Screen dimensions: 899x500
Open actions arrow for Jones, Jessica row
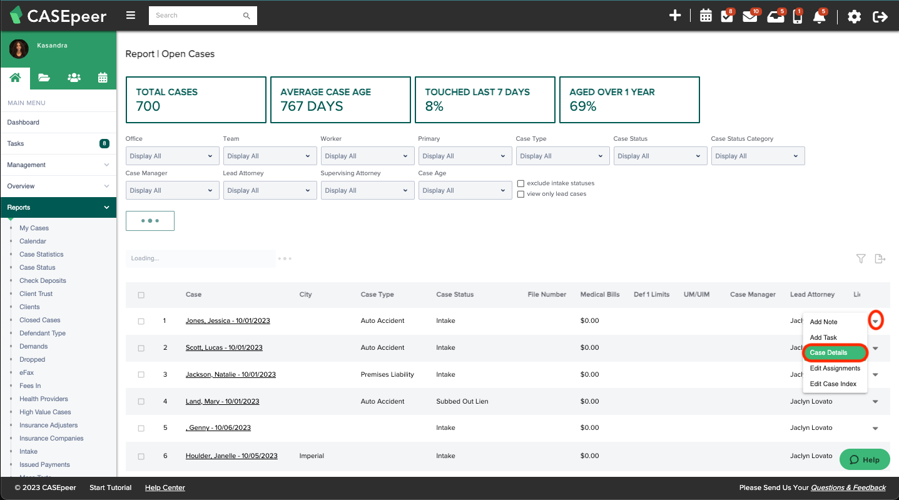[x=876, y=321]
